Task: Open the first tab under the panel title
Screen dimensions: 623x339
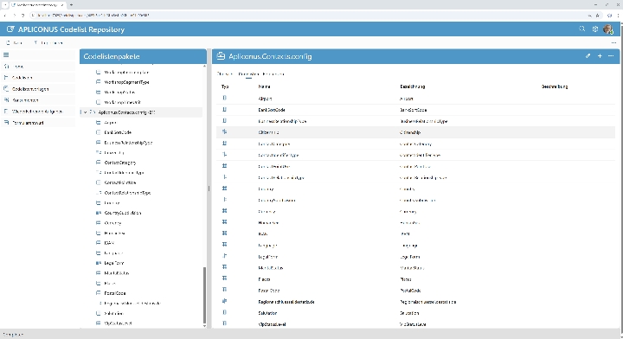Action: click(225, 74)
